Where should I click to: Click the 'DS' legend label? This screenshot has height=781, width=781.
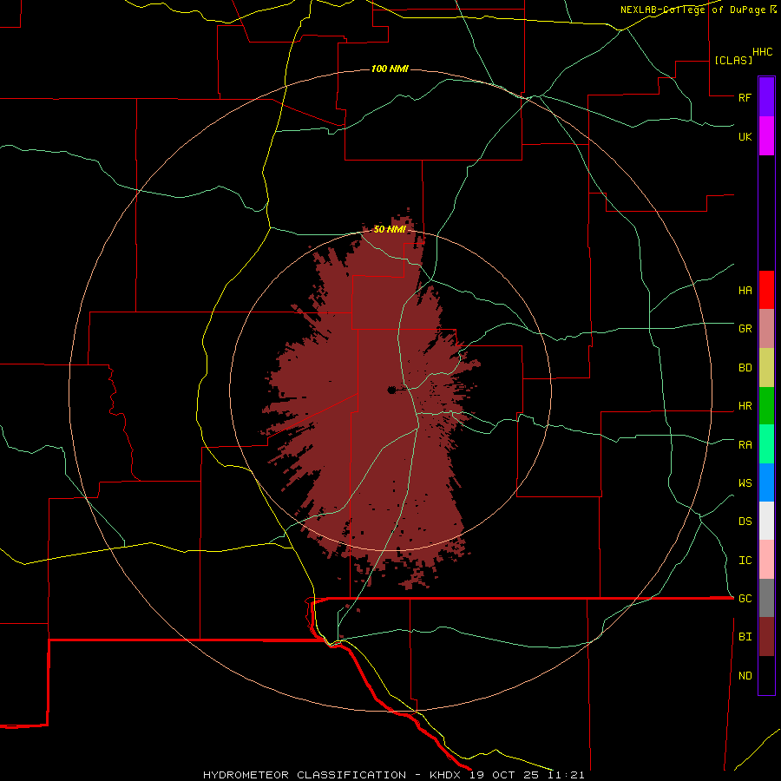[745, 522]
